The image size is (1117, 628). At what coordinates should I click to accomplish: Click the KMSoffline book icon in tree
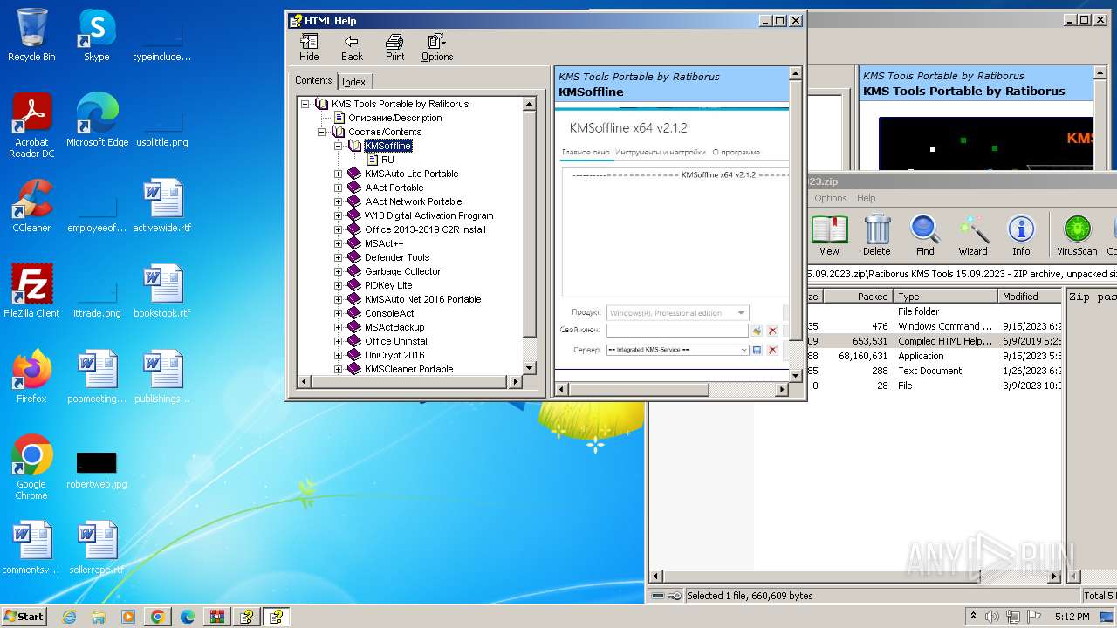pos(354,146)
